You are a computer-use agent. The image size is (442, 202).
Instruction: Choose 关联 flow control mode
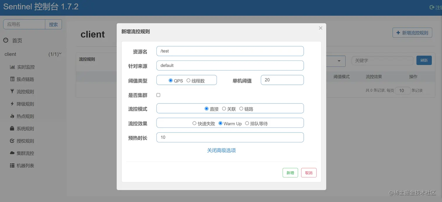point(224,108)
